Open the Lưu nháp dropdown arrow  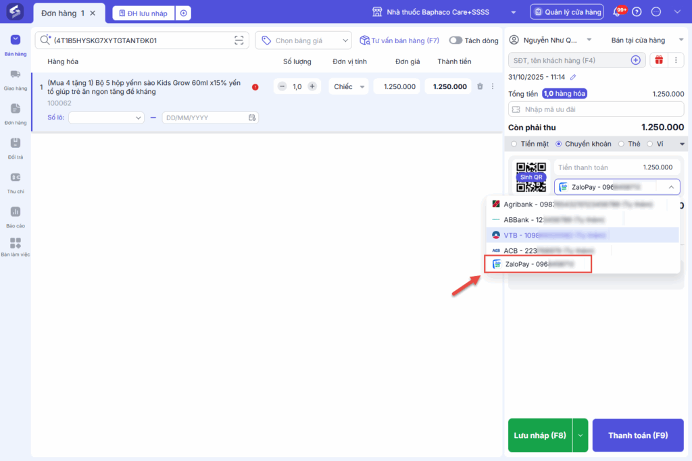[x=580, y=435]
